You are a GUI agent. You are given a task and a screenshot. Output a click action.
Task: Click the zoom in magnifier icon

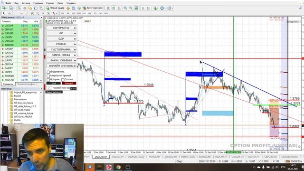tap(125, 8)
